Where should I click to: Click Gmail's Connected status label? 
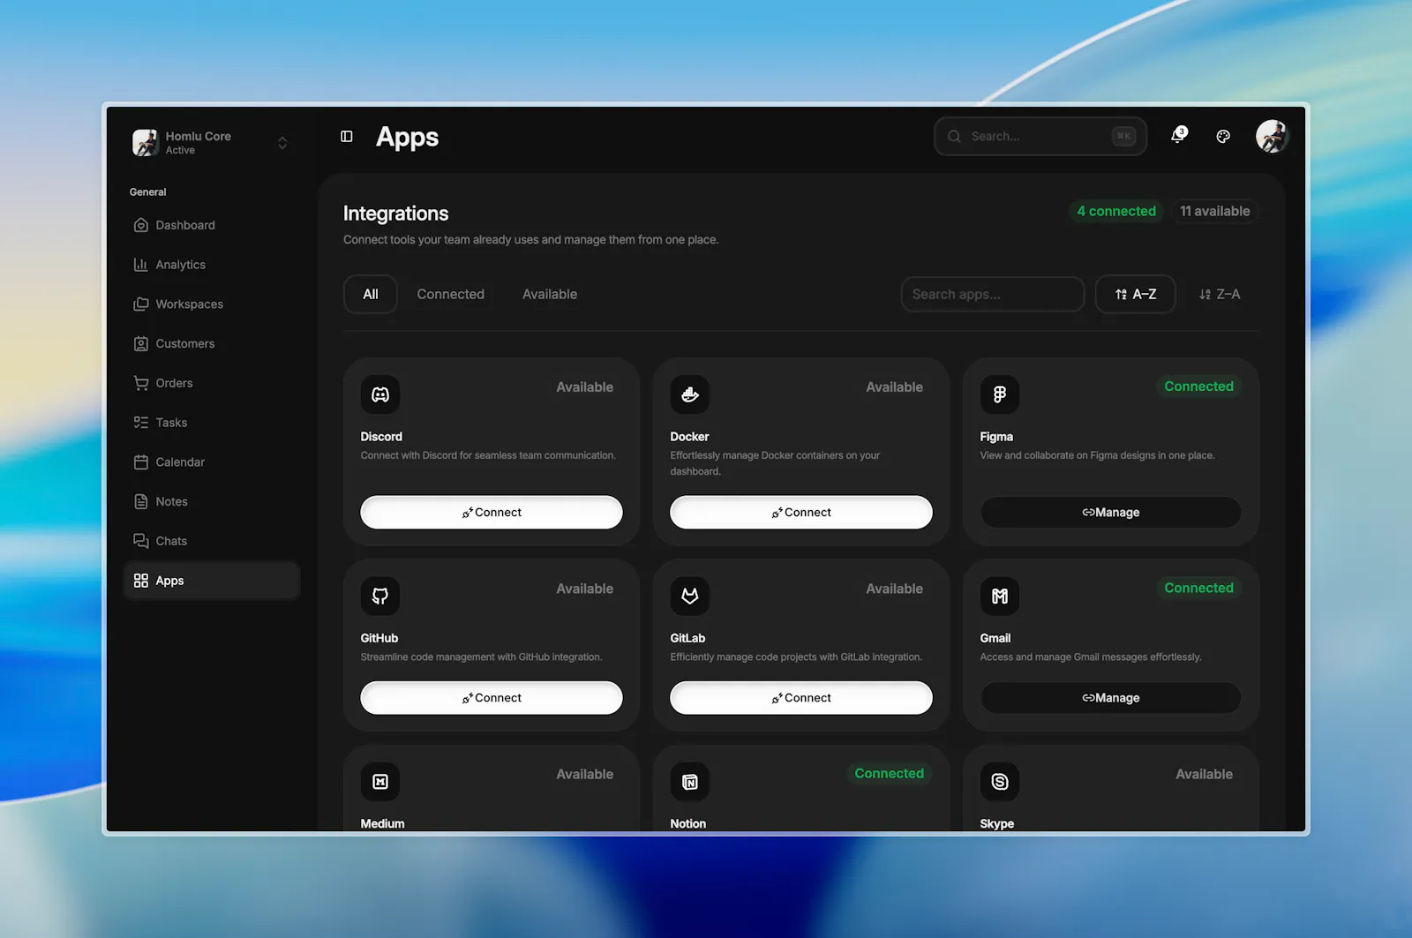[x=1198, y=588]
